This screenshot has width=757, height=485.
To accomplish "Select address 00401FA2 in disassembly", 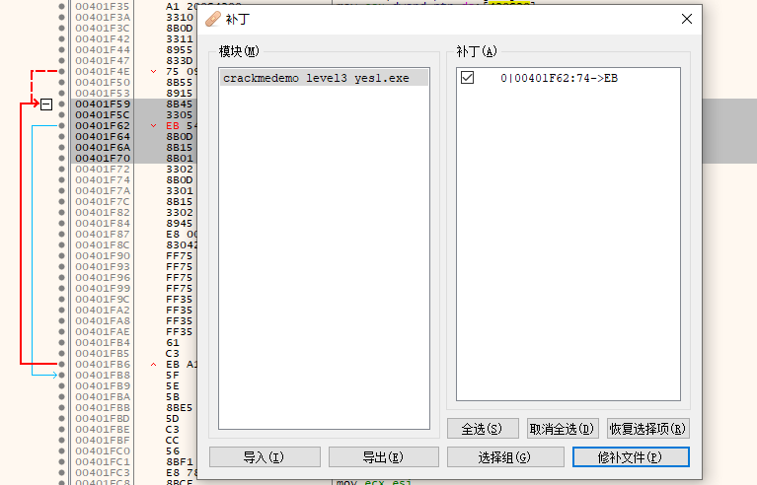I will pyautogui.click(x=103, y=310).
